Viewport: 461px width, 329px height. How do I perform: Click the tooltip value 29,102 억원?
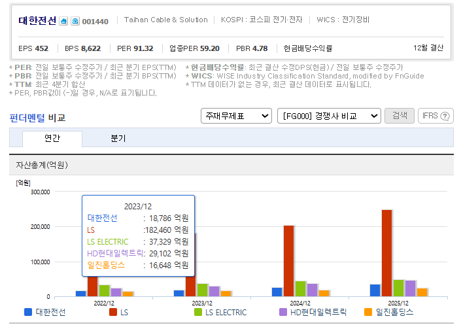pyautogui.click(x=169, y=253)
